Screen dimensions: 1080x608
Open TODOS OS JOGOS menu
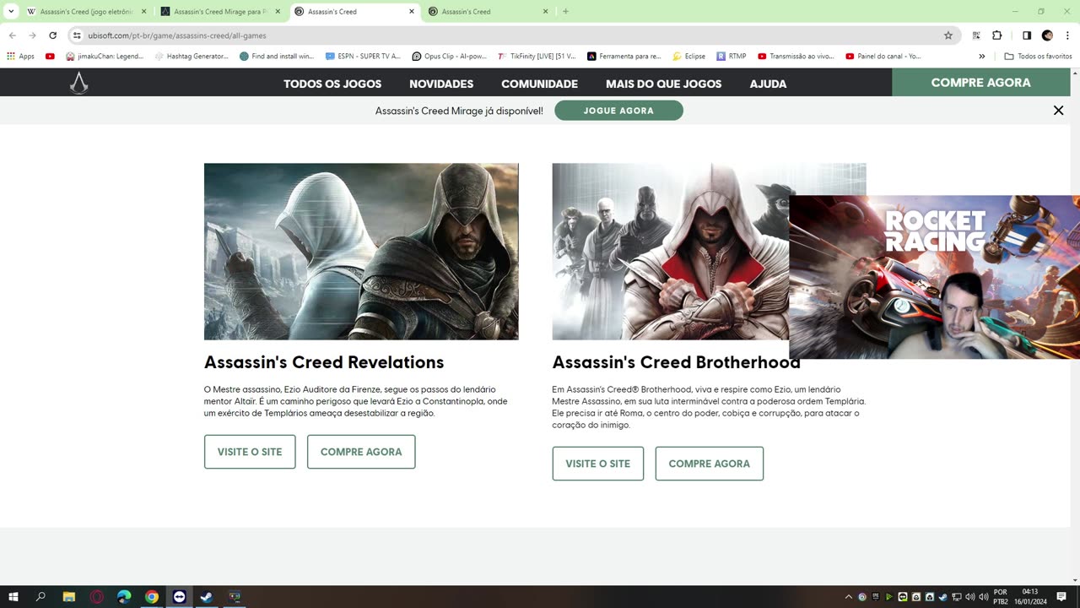(x=332, y=84)
